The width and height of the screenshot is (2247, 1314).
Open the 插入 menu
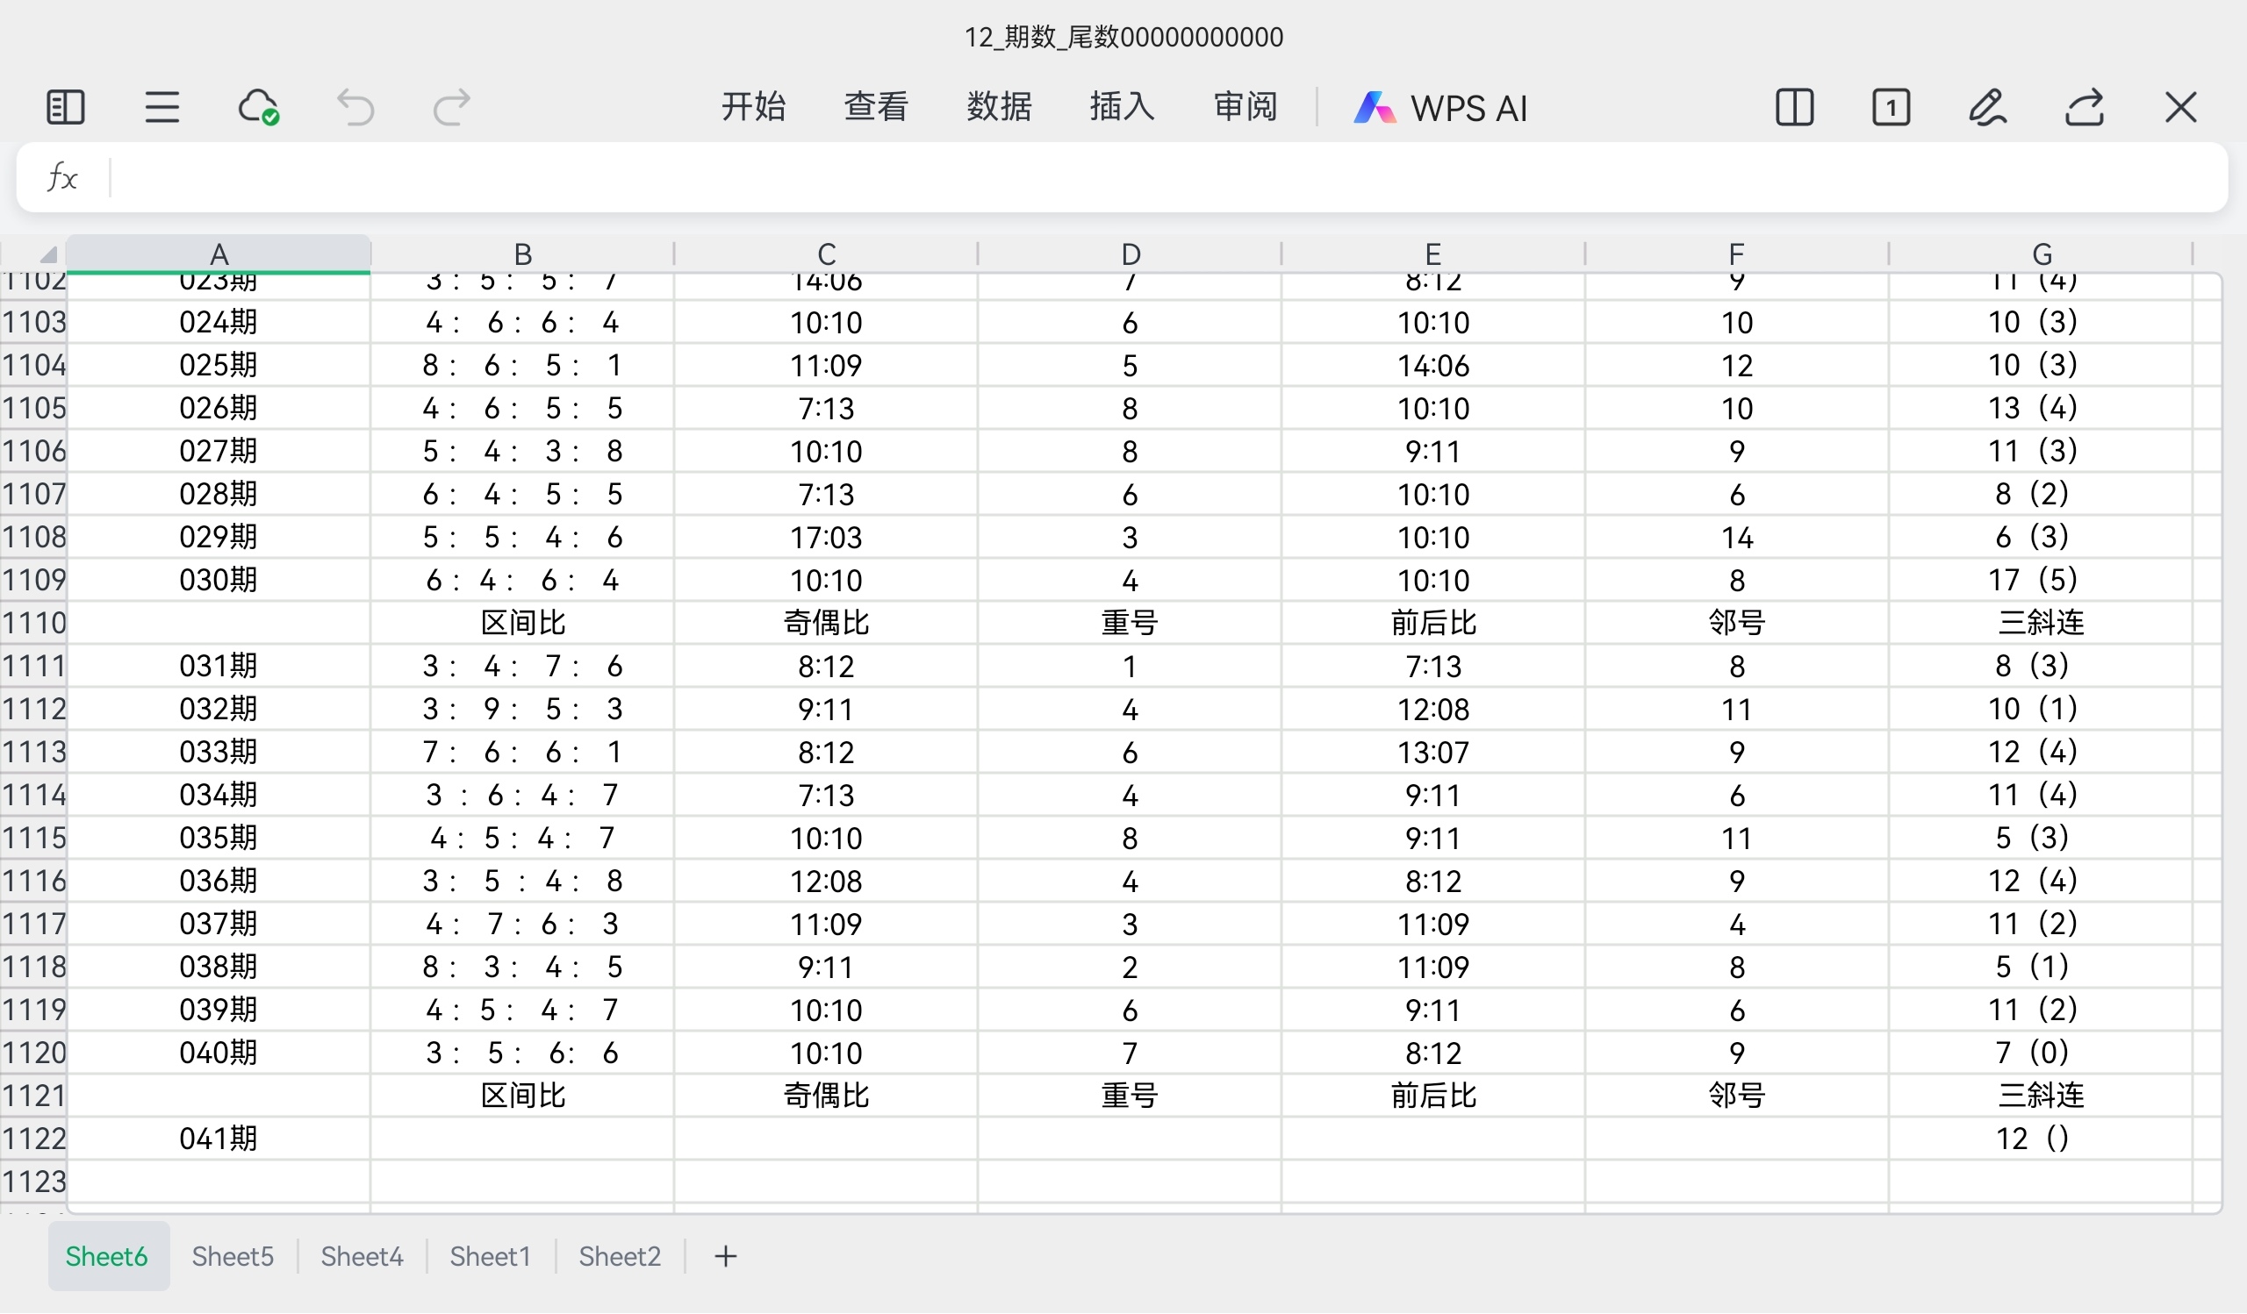coord(1122,107)
